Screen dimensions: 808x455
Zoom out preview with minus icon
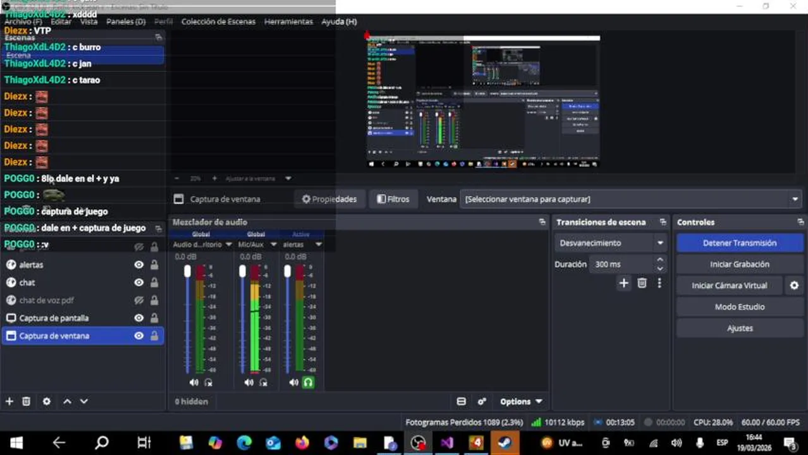pyautogui.click(x=177, y=179)
